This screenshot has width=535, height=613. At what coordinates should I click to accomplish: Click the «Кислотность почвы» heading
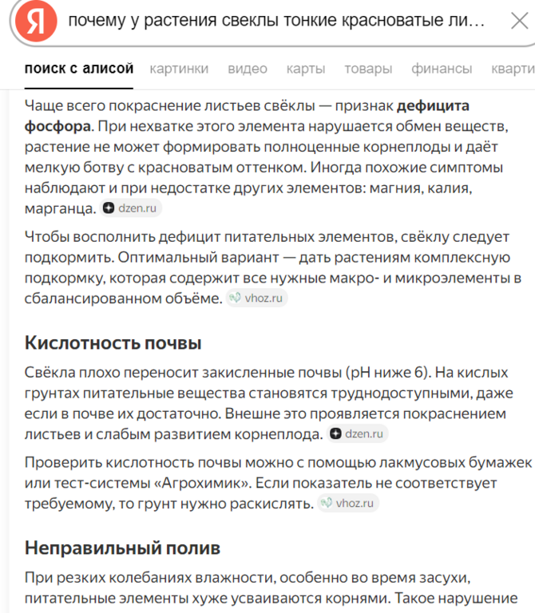[x=113, y=343]
